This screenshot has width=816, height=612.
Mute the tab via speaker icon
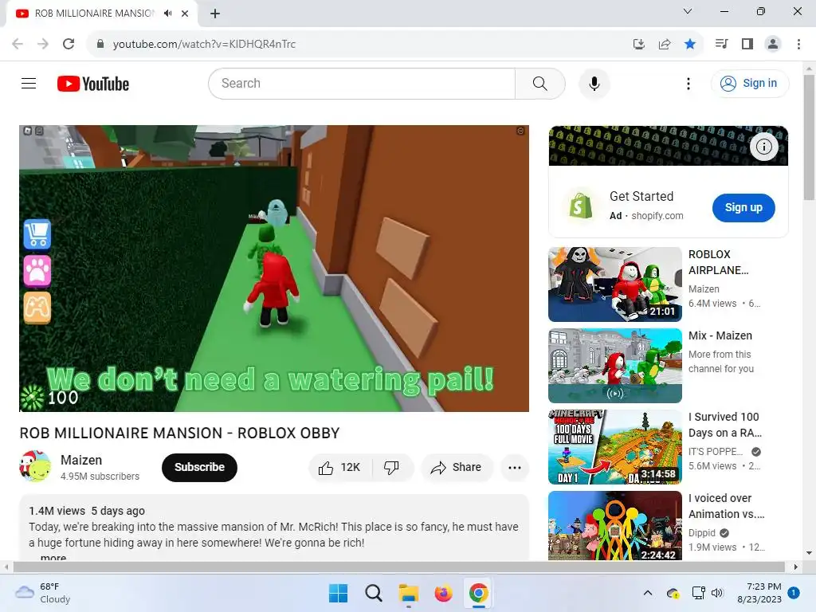point(167,14)
